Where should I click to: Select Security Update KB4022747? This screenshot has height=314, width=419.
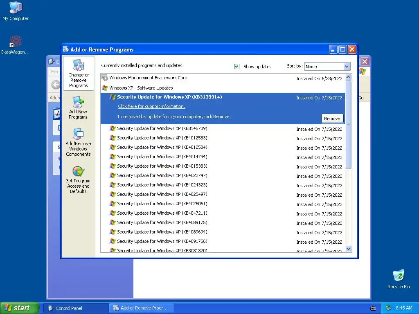click(223, 176)
